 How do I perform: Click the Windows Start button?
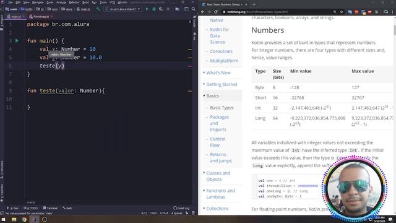pyautogui.click(x=3, y=219)
